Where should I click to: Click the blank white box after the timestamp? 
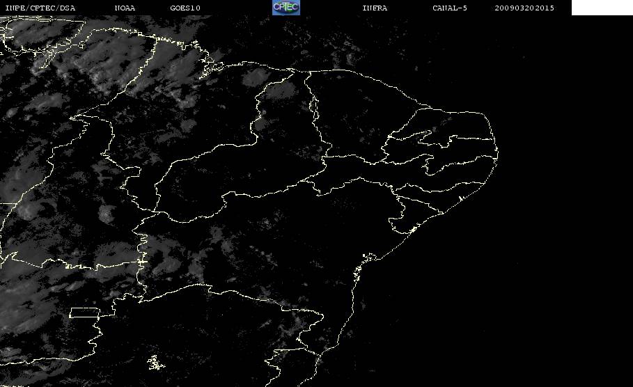pos(602,7)
